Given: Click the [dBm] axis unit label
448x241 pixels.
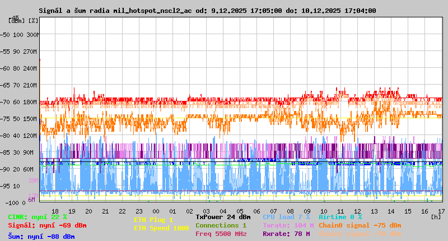Looking at the screenshot, I should tap(17, 21).
